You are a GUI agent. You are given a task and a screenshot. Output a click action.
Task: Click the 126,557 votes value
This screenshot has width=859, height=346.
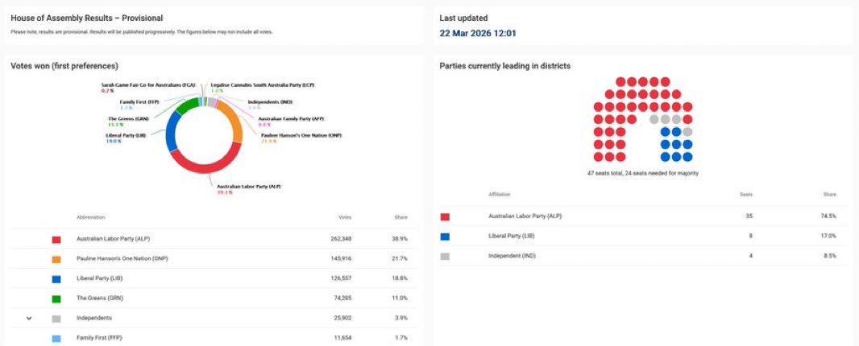342,278
